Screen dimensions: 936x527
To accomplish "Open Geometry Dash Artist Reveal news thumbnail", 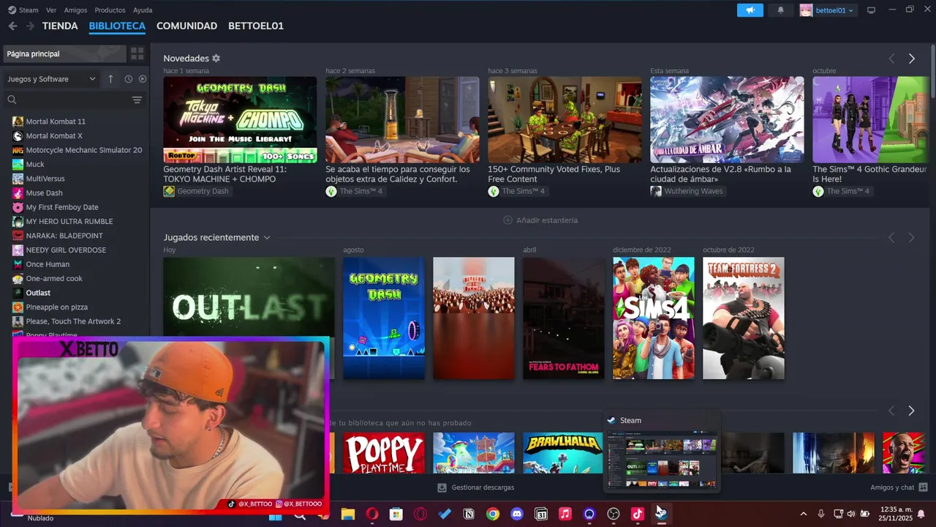I will (x=240, y=119).
